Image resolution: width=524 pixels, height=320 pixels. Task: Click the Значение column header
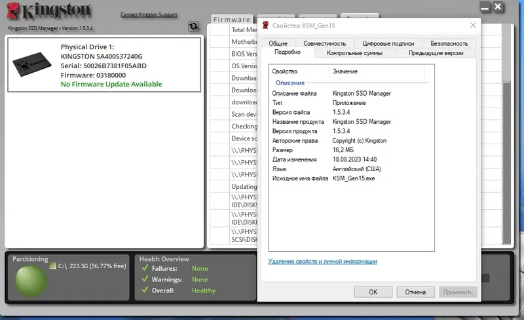point(377,71)
